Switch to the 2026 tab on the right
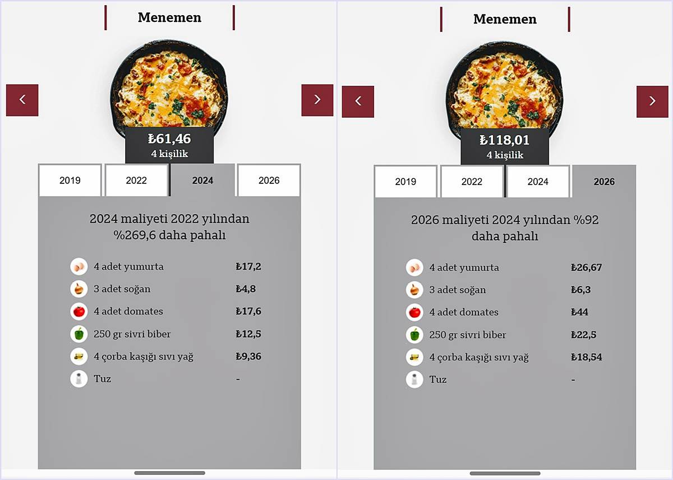This screenshot has width=673, height=480. coord(604,182)
